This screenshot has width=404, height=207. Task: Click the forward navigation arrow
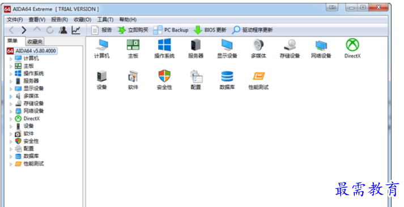(x=24, y=30)
